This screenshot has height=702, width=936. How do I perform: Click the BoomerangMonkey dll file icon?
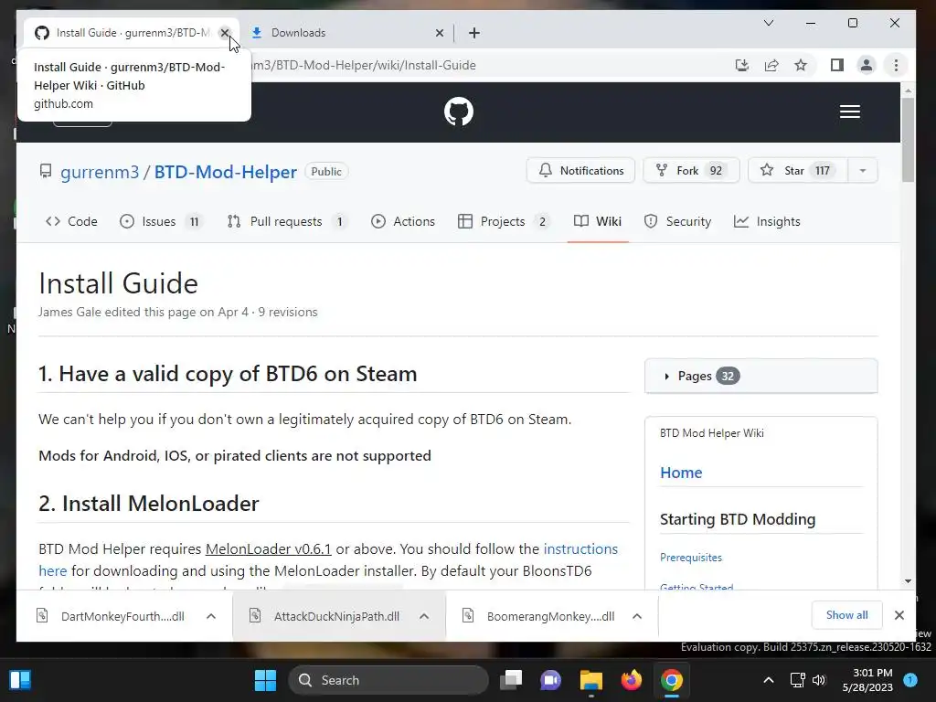[468, 615]
